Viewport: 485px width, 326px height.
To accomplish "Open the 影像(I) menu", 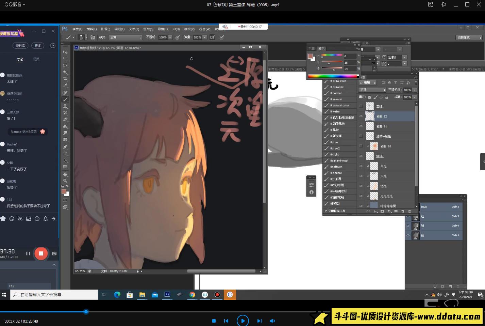I will 105,29.
